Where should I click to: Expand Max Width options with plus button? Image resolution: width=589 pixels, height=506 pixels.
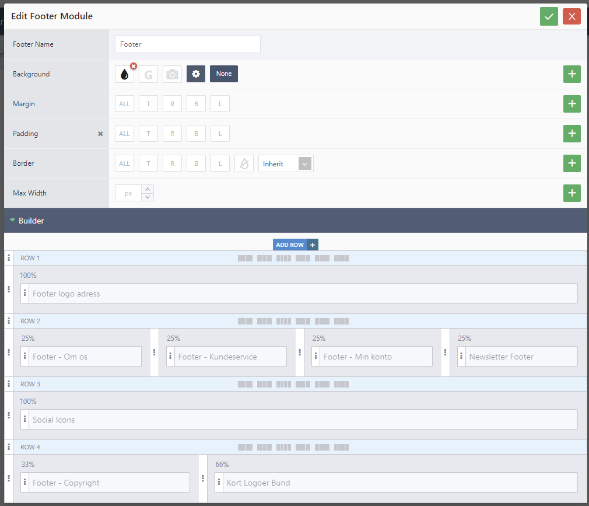tap(572, 193)
